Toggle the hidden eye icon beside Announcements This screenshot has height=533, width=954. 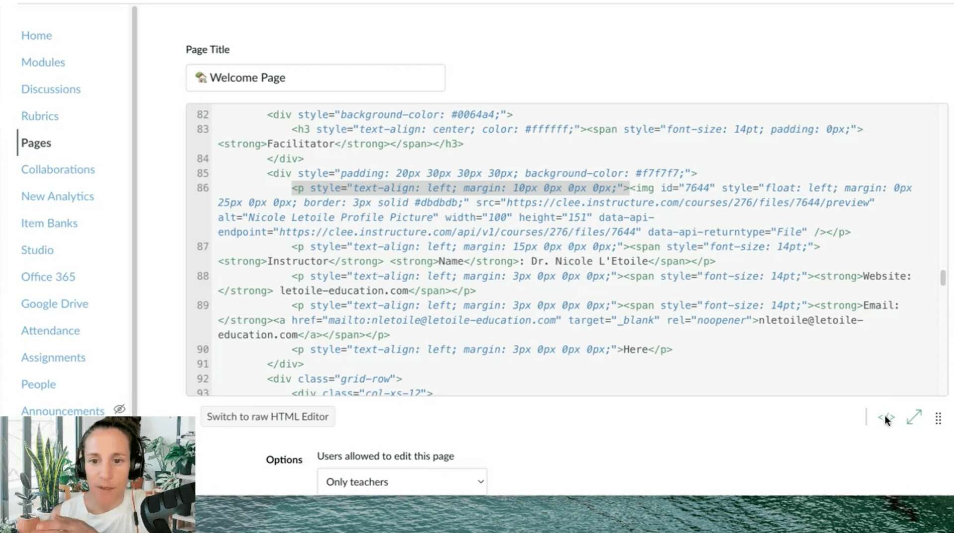pos(119,409)
